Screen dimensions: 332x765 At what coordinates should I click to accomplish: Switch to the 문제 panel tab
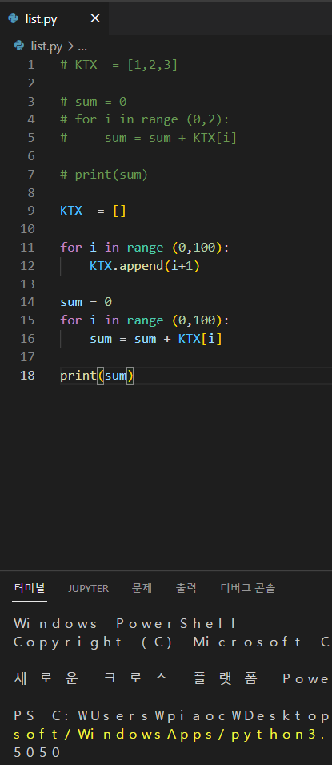pyautogui.click(x=142, y=588)
